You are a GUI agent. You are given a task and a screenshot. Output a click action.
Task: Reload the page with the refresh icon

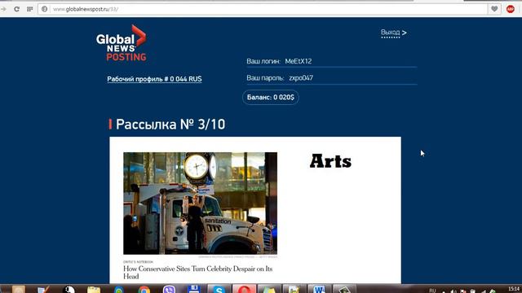pos(16,9)
